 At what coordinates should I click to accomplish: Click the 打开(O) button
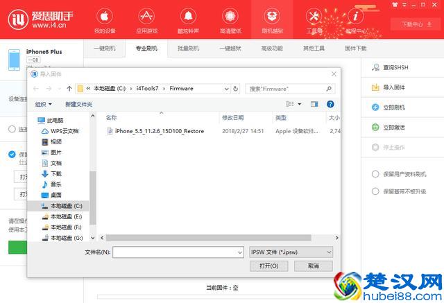[268, 266]
